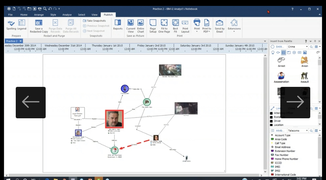Click the application gear icon in title bar
This screenshot has width=326, height=180.
tap(9, 9)
